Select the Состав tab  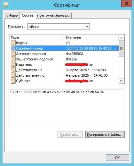coord(28,15)
